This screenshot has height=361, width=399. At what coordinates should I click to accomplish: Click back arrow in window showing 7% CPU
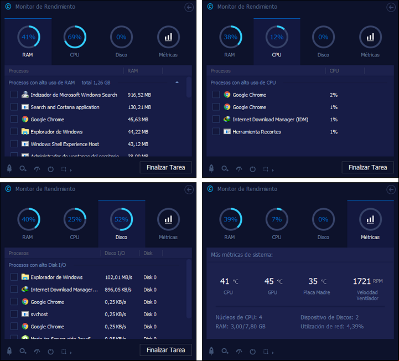tap(391, 190)
